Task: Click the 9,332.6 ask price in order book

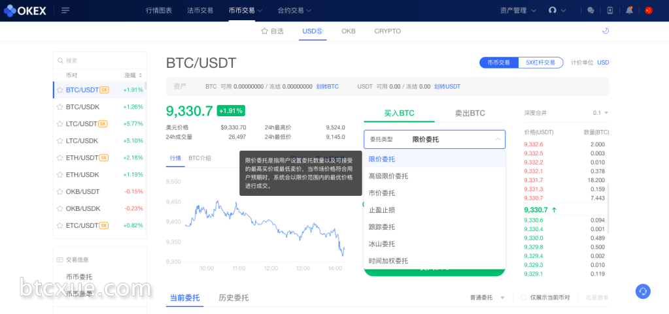Action: point(534,144)
